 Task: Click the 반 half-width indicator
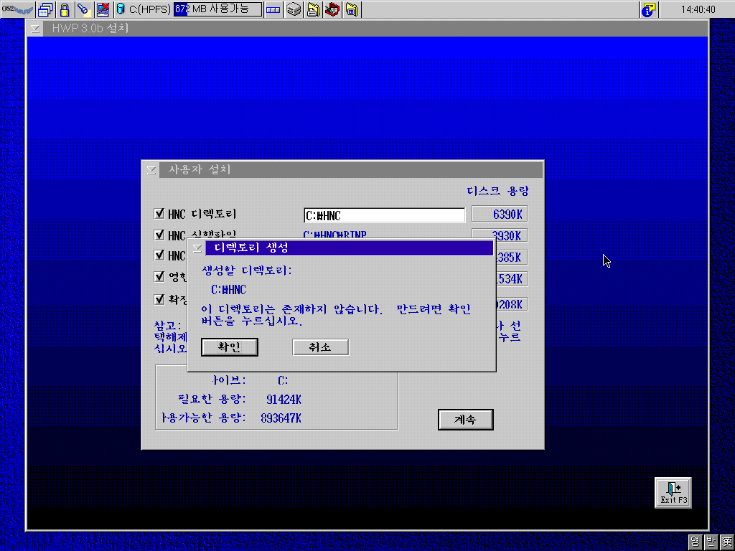click(711, 542)
